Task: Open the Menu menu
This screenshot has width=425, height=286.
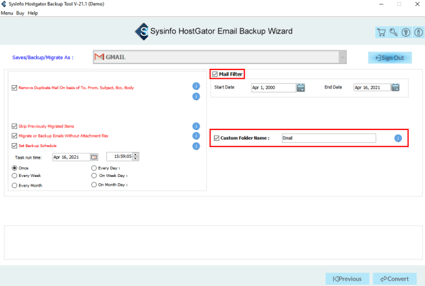Action: [x=7, y=13]
